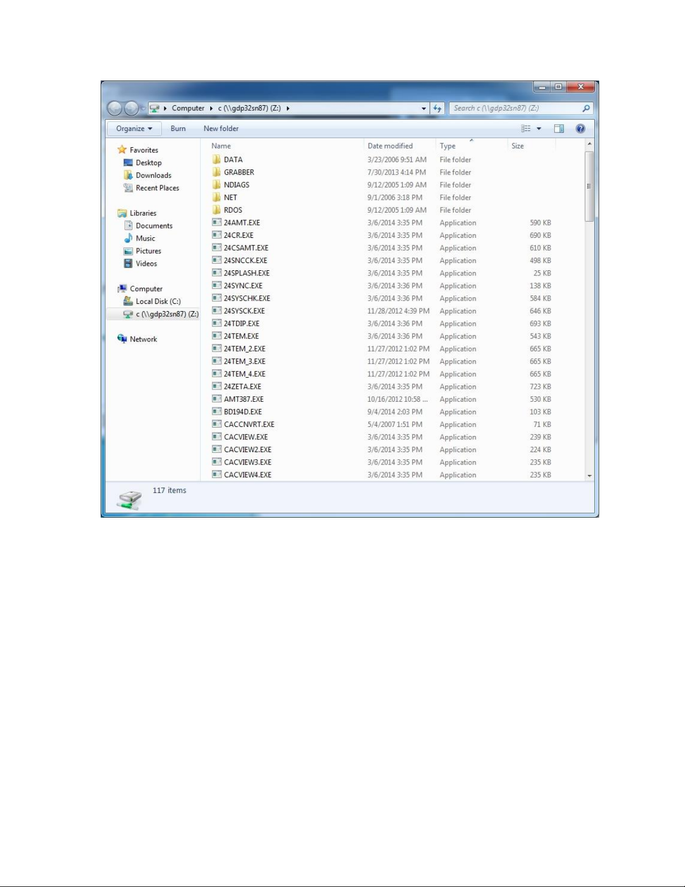Show the preview pane icon
Viewport: 685px width, 887px height.
pos(559,129)
